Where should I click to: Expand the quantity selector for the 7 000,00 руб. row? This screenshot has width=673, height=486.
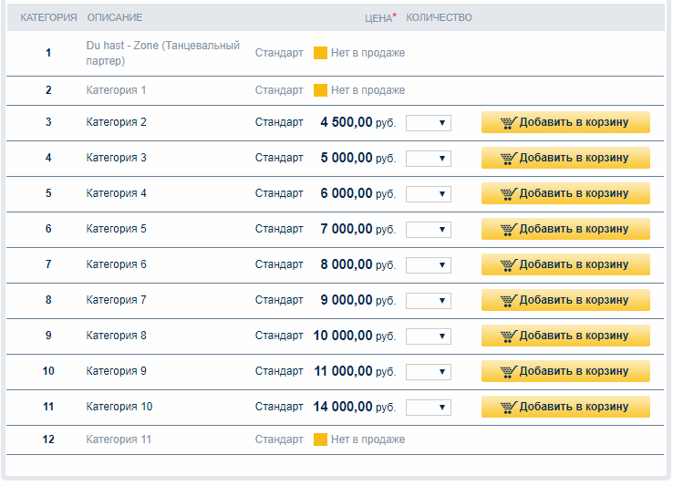[x=429, y=230]
